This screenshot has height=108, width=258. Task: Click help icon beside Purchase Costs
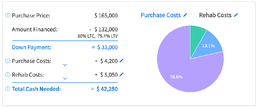(x=7, y=61)
